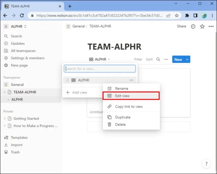The height and width of the screenshot is (174, 217).
Task: Click Add view in the views popup
Action: coord(76,92)
